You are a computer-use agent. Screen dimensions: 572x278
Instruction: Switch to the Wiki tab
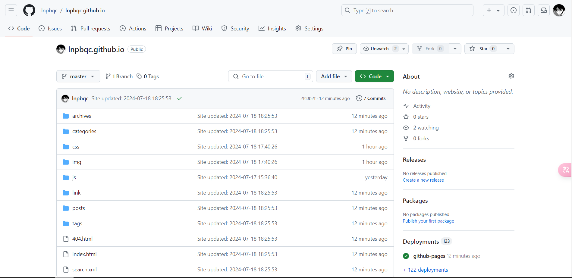[x=202, y=28]
